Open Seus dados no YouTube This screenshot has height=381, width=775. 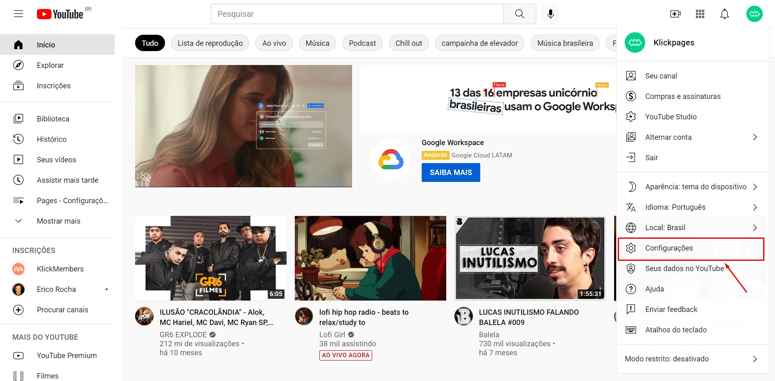[x=693, y=268]
